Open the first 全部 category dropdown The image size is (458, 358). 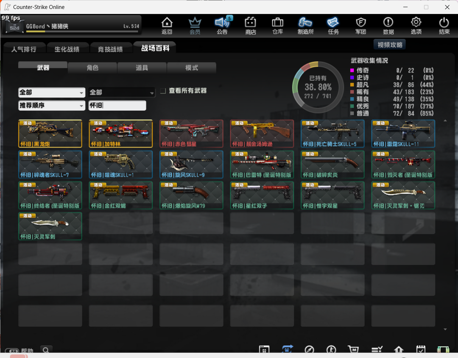click(x=52, y=93)
